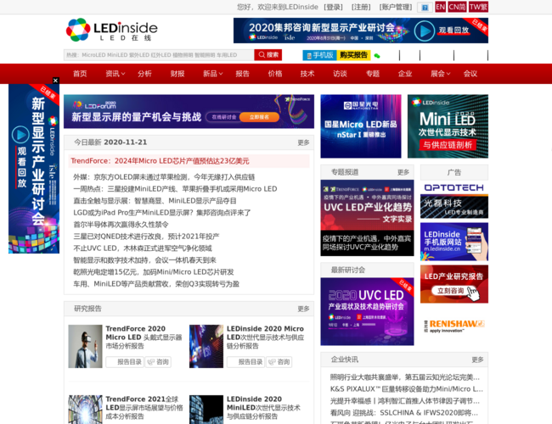Open the 账户管理 account link
Screen dimensions: 552x424
click(396, 7)
